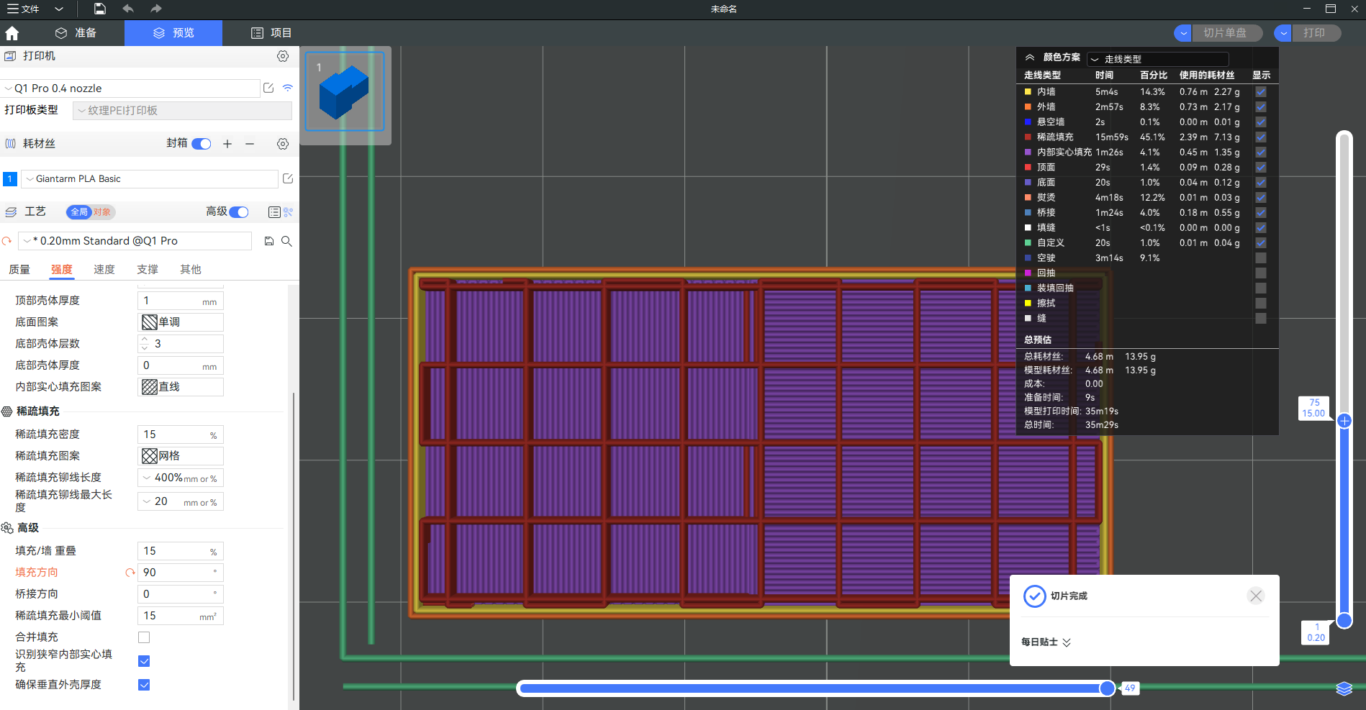Click the save file icon in title bar
1366x710 pixels.
[x=100, y=9]
